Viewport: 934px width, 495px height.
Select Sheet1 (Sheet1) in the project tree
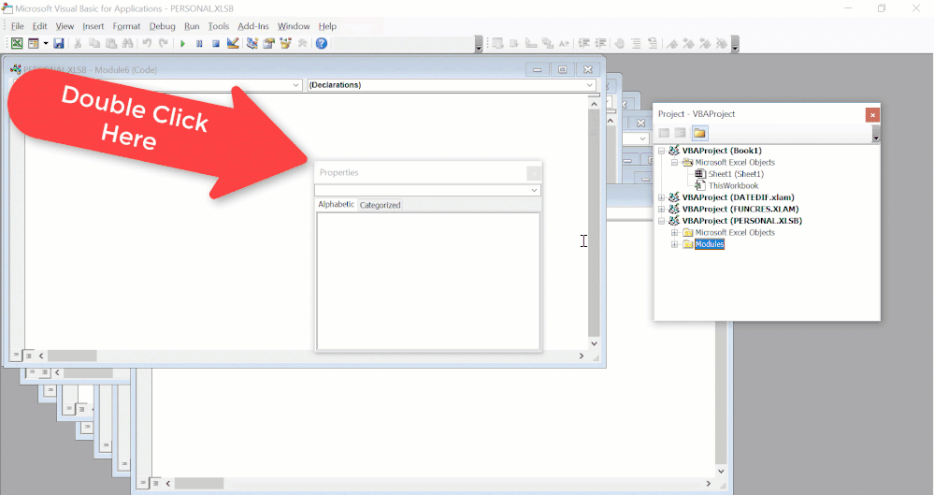[736, 174]
